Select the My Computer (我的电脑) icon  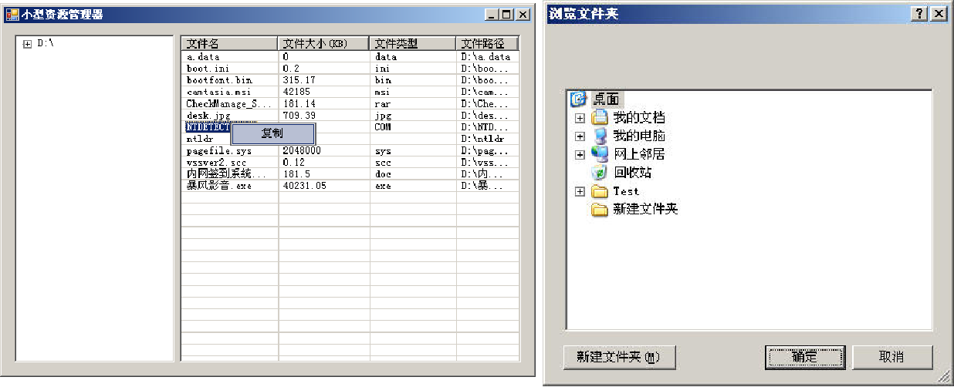click(600, 136)
